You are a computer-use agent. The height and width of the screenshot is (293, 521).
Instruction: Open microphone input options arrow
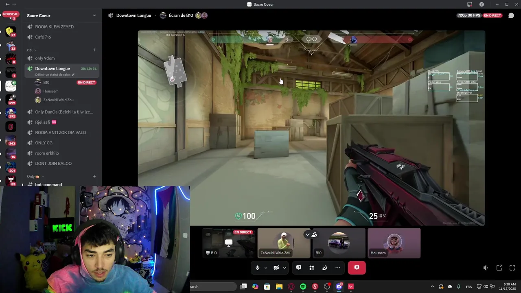(x=266, y=268)
